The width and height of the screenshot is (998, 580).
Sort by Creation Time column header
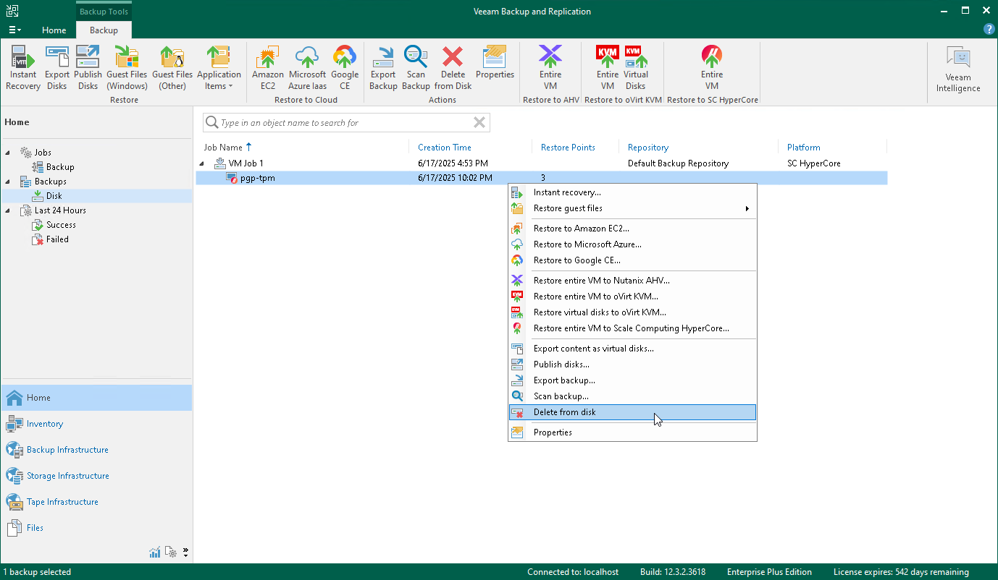[445, 148]
